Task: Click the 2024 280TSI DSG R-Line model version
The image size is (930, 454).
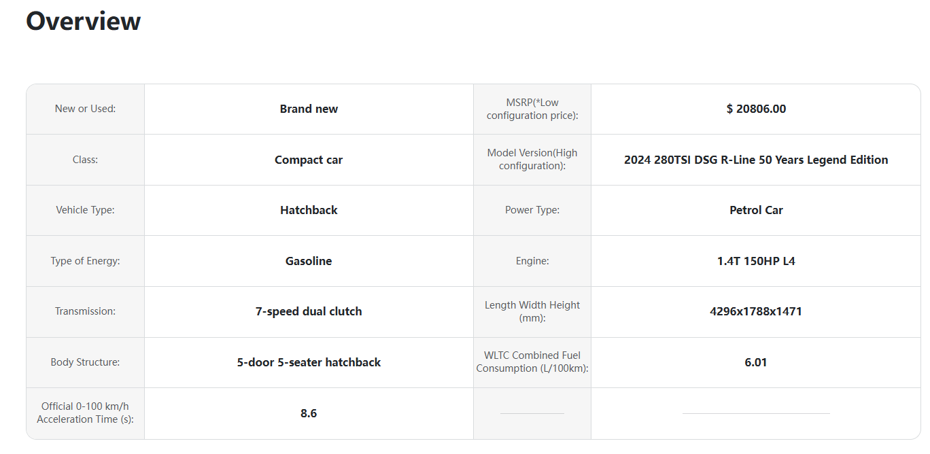Action: 756,160
